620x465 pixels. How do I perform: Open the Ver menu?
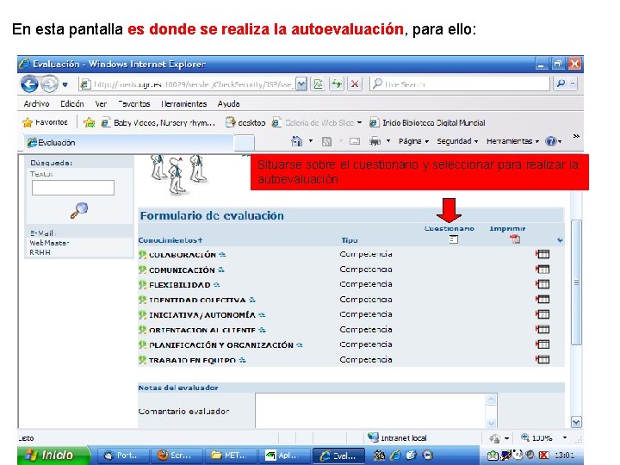click(x=101, y=104)
